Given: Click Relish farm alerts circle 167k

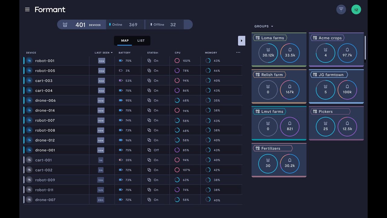Looking at the screenshot, I should click(x=290, y=90).
